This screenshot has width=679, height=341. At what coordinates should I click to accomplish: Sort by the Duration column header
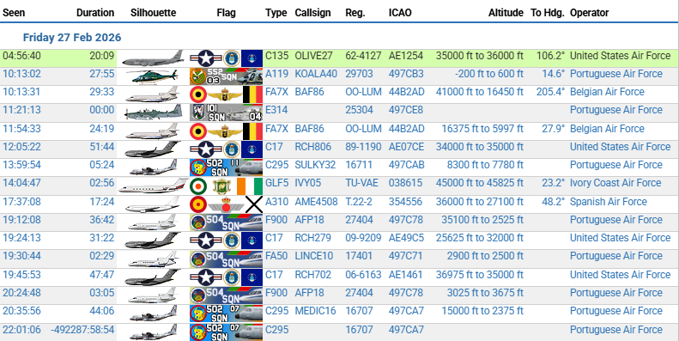tap(95, 13)
